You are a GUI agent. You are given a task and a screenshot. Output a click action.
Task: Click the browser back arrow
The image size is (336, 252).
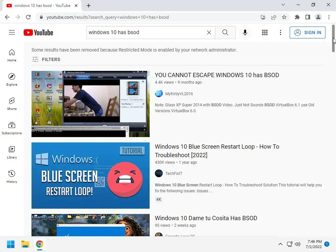[7, 17]
